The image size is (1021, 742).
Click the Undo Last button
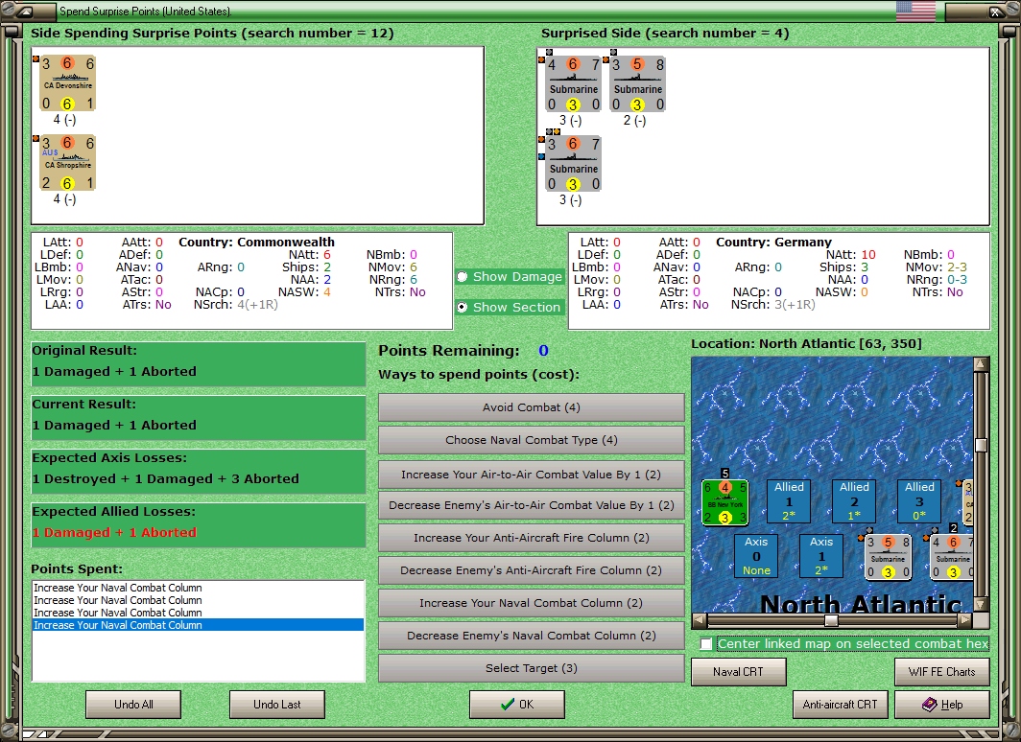276,705
